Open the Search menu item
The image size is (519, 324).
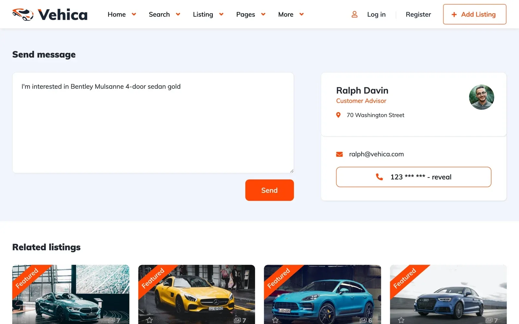point(159,14)
